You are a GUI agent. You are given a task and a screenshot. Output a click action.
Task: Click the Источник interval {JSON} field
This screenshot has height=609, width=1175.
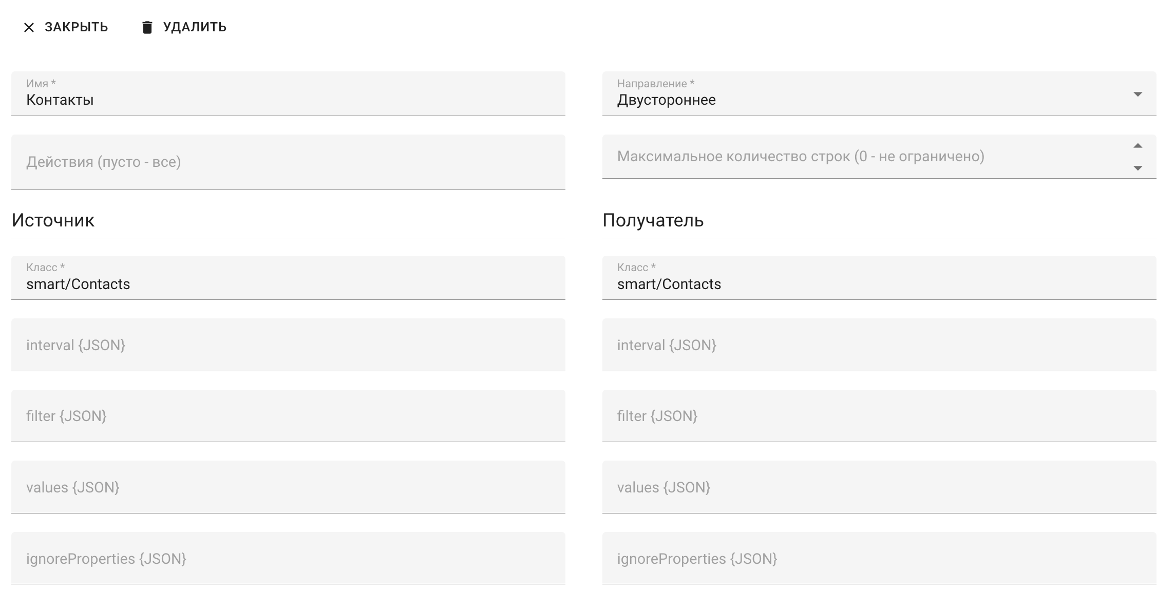click(x=288, y=345)
